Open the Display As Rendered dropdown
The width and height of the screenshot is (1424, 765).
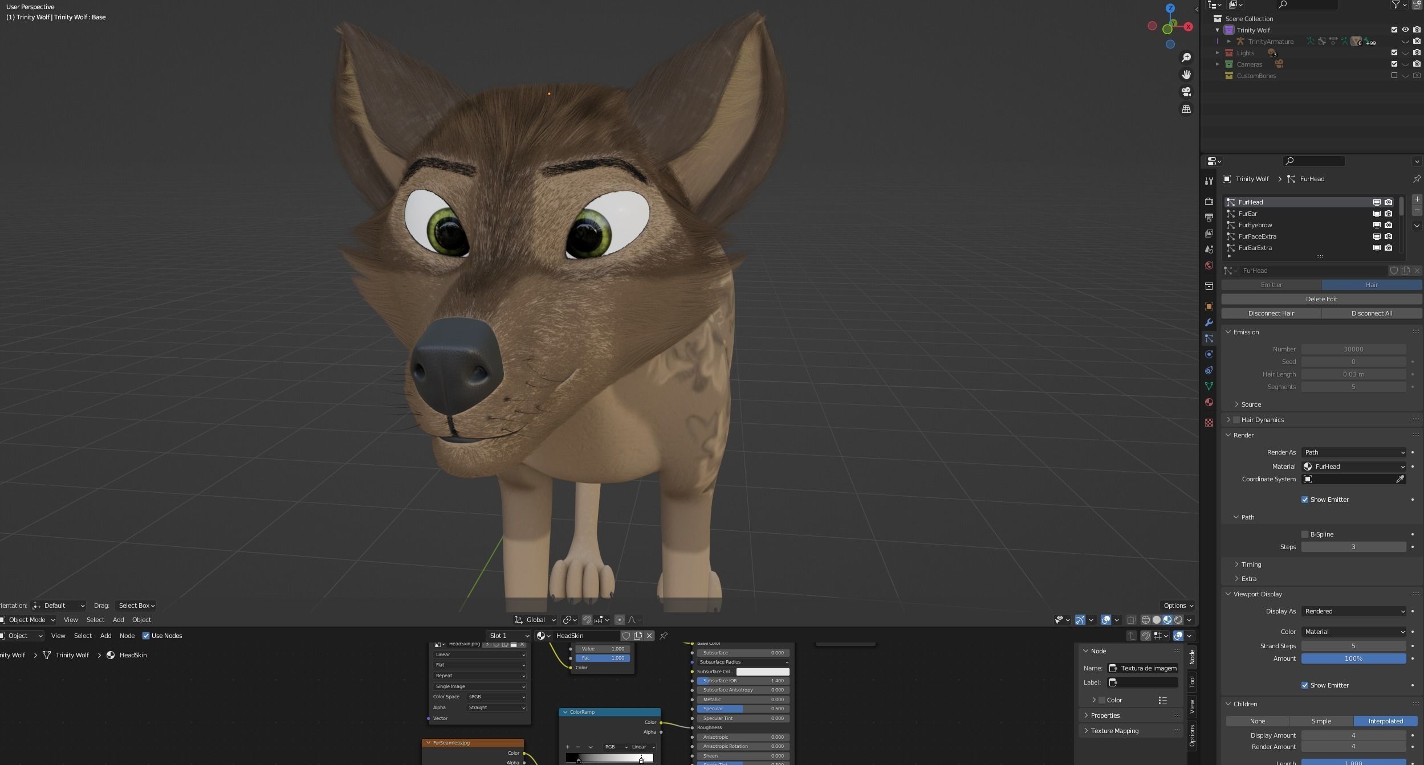tap(1353, 611)
